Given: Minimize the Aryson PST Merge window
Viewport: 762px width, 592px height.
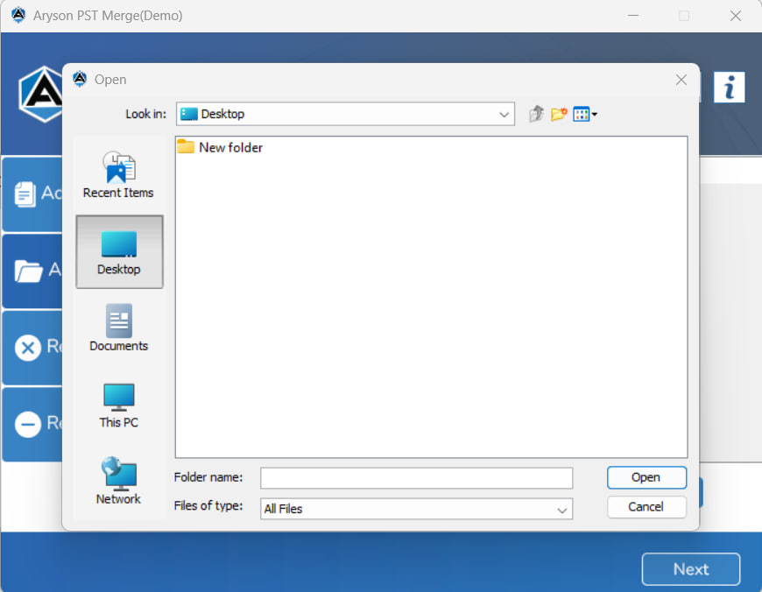Looking at the screenshot, I should pos(633,16).
